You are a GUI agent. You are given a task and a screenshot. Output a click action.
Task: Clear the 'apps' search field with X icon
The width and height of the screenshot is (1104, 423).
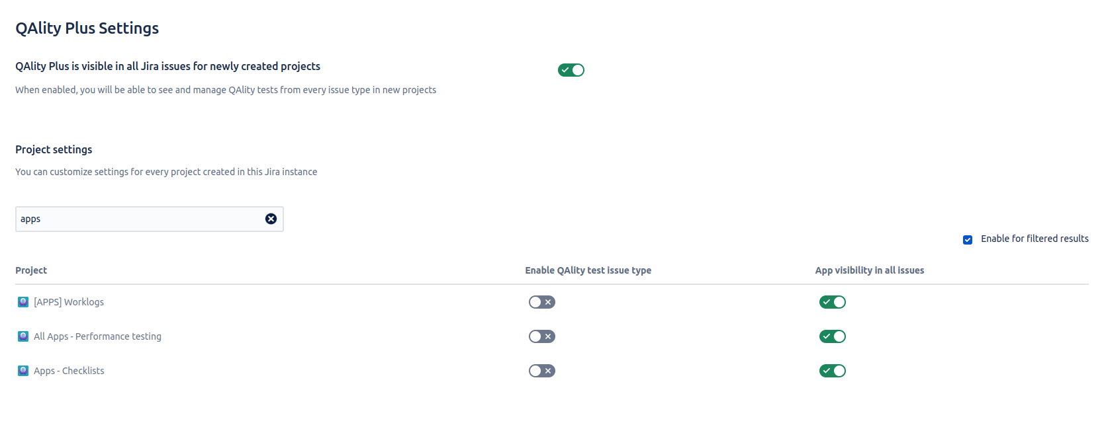(271, 219)
